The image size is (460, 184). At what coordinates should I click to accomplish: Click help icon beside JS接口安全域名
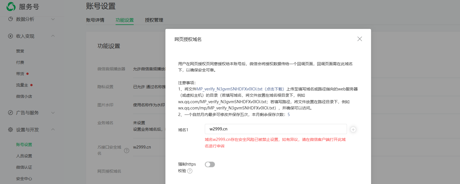(127, 151)
